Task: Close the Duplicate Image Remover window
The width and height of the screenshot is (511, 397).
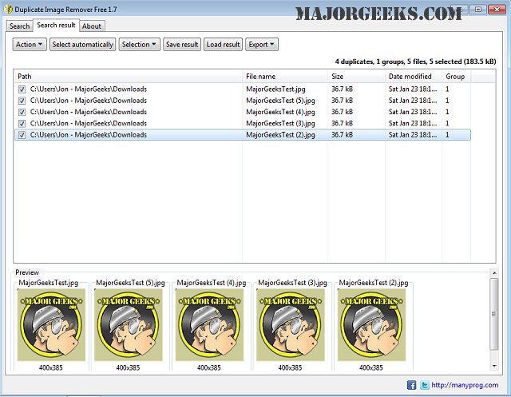Action: 497,9
